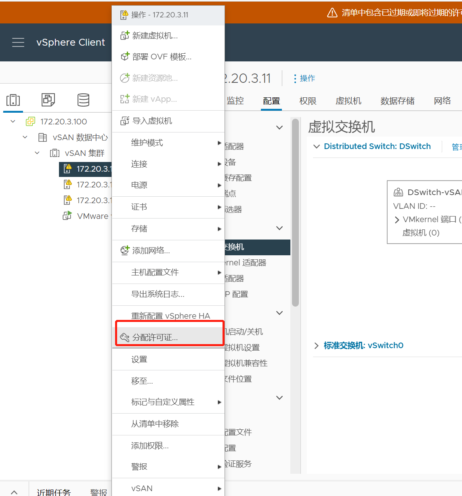Viewport: 462px width, 496px height.
Task: Open the 存储 submenu
Action: [x=168, y=229]
